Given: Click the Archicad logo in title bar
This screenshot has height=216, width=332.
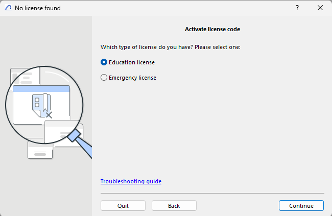Looking at the screenshot, I should point(7,8).
